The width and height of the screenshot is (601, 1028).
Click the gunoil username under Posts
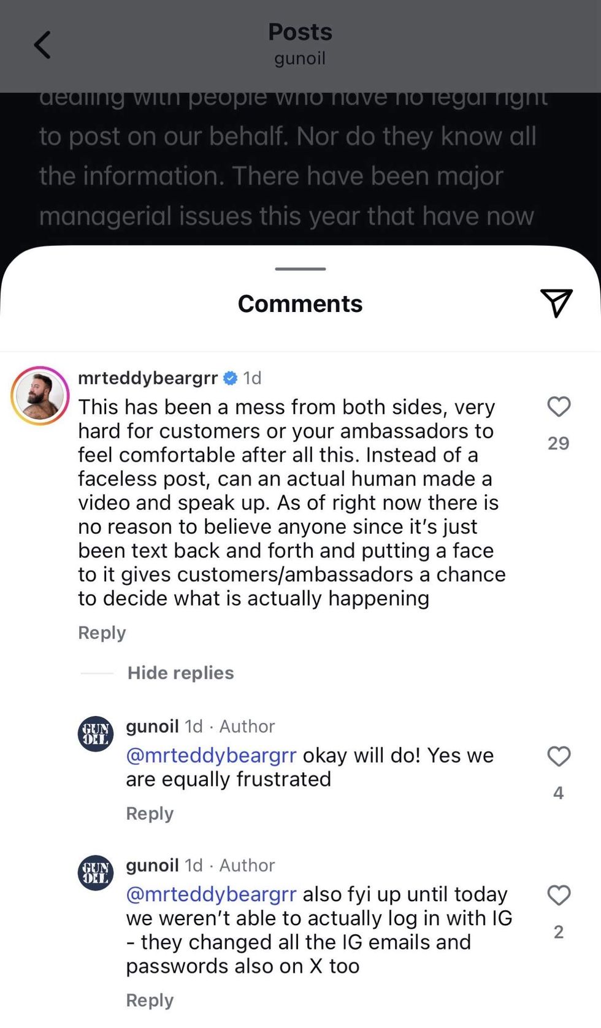300,58
